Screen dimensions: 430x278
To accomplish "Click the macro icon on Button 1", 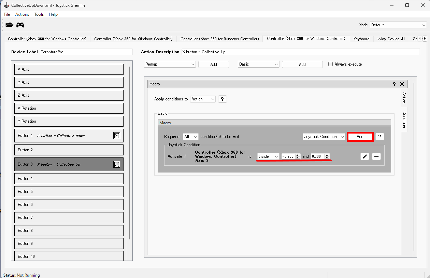I will 117,136.
